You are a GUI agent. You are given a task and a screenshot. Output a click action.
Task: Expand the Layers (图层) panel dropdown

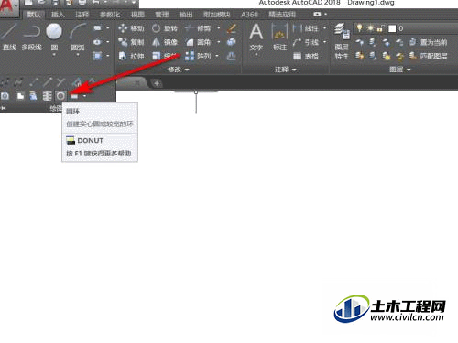coord(400,70)
